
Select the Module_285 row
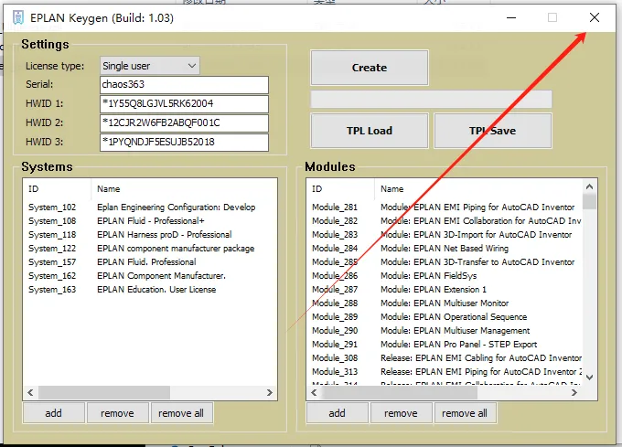click(443, 262)
